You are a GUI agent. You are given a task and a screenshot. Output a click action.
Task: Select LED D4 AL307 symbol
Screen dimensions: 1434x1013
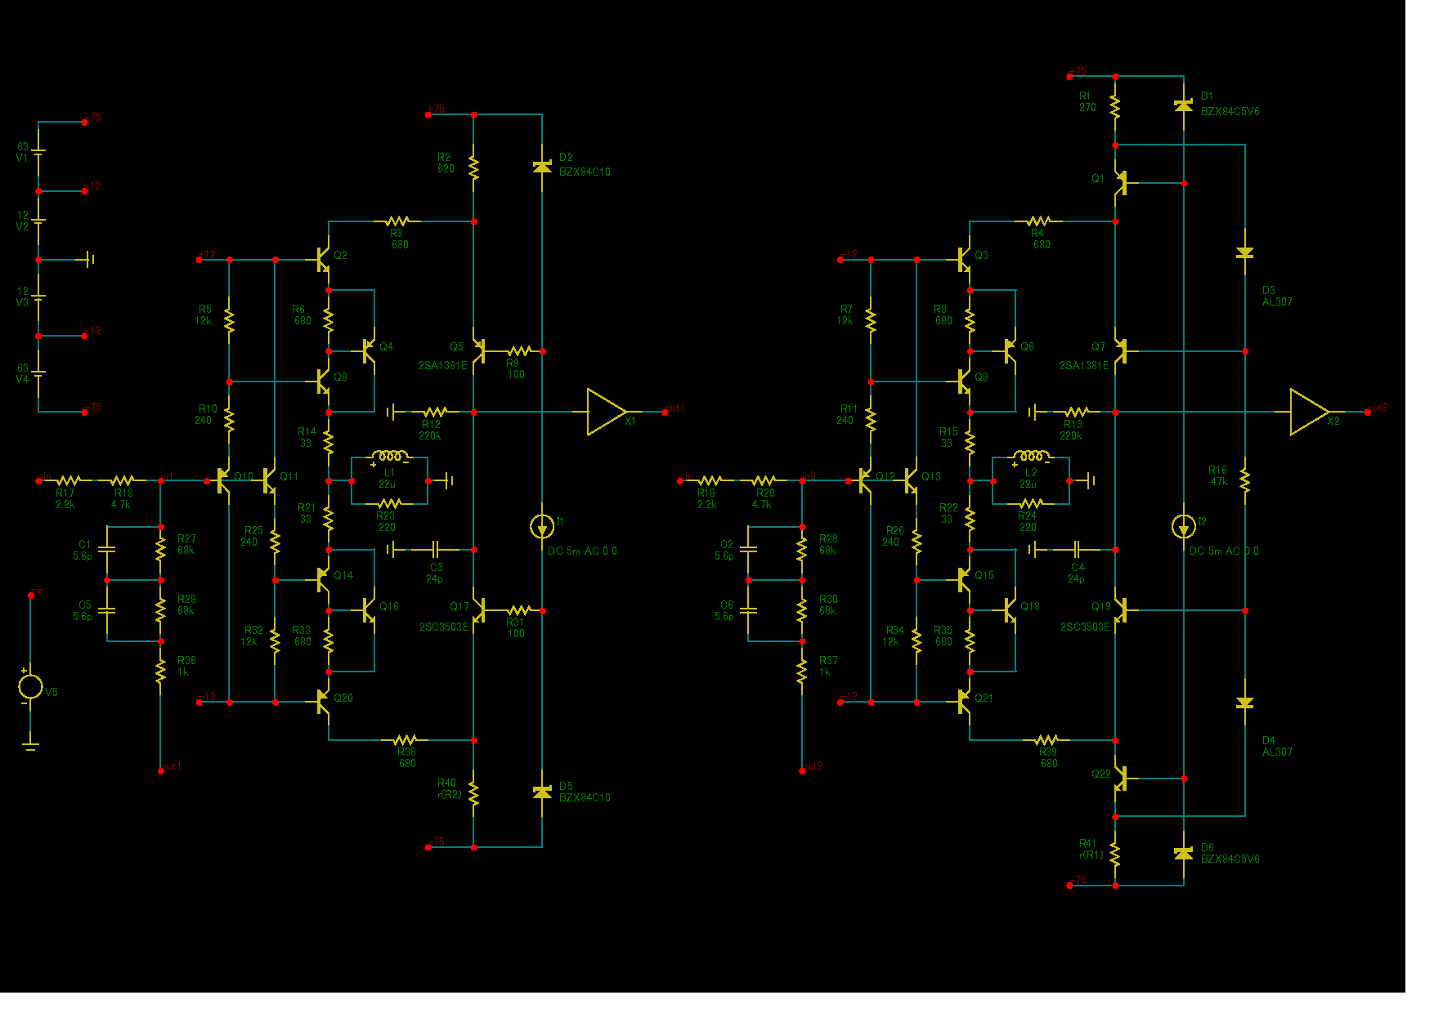1245,703
